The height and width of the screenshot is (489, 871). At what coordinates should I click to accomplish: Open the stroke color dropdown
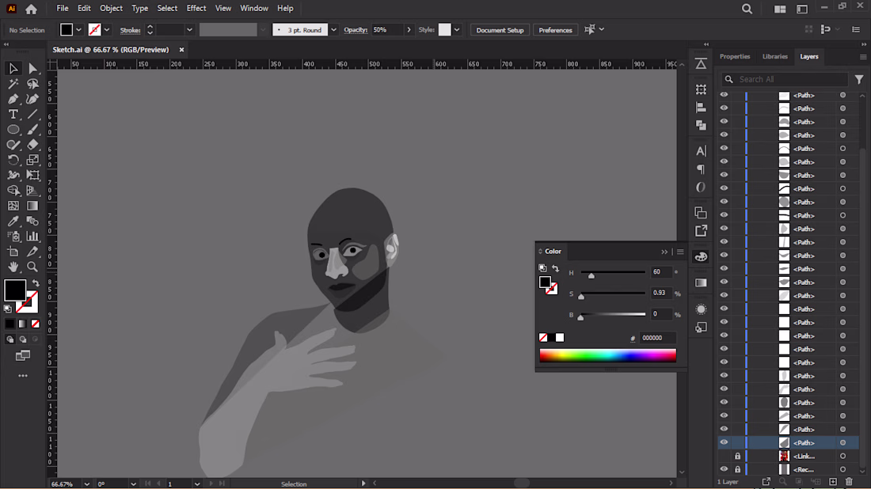[107, 30]
